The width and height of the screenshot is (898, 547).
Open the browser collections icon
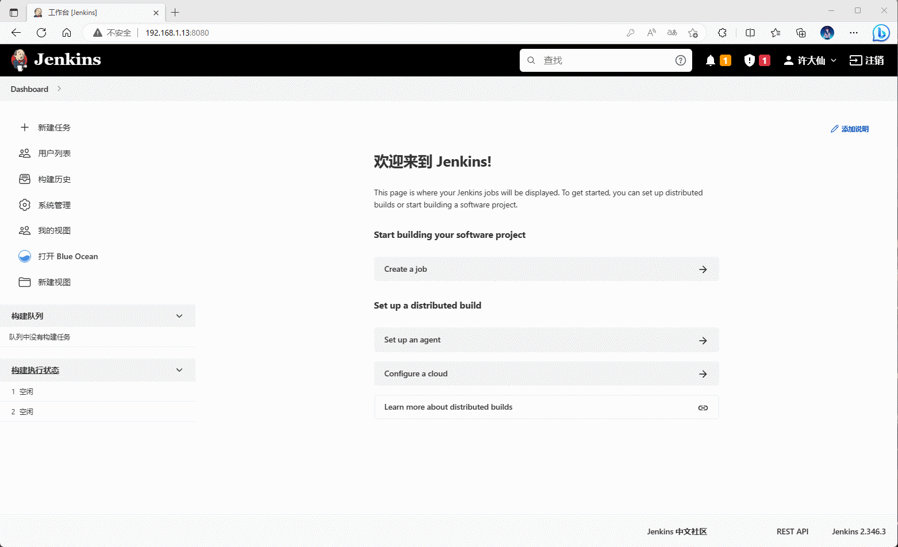click(801, 33)
